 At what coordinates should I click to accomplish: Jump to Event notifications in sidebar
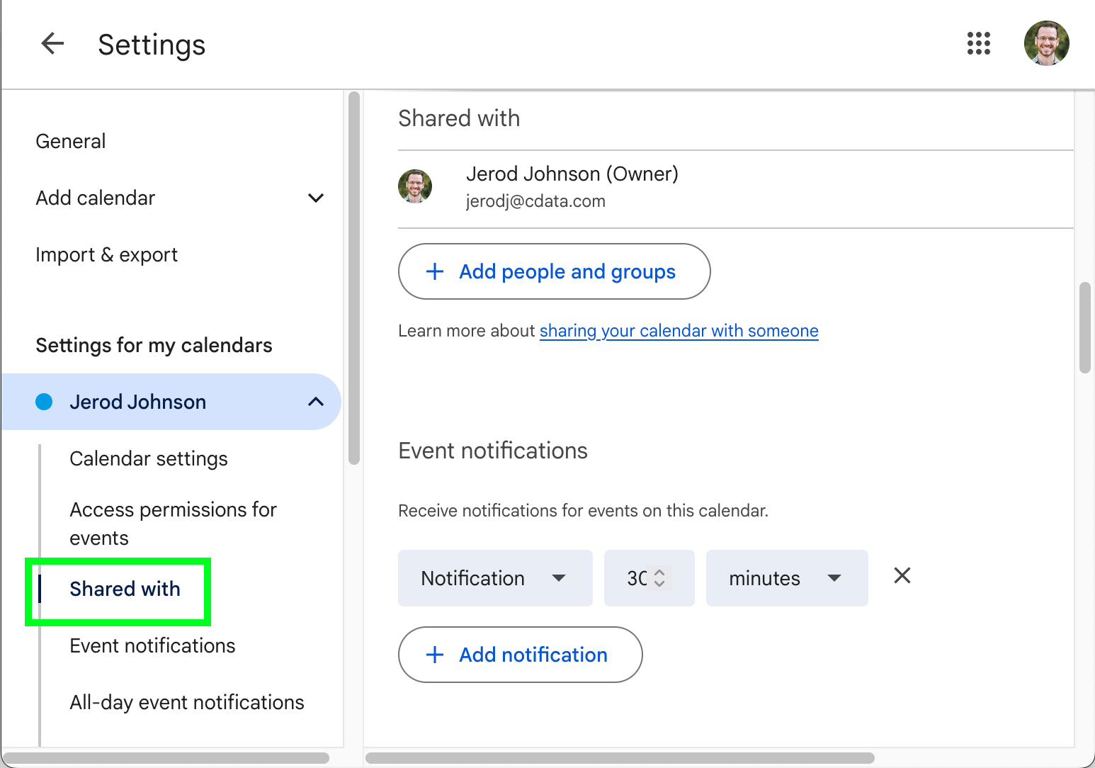pos(152,646)
